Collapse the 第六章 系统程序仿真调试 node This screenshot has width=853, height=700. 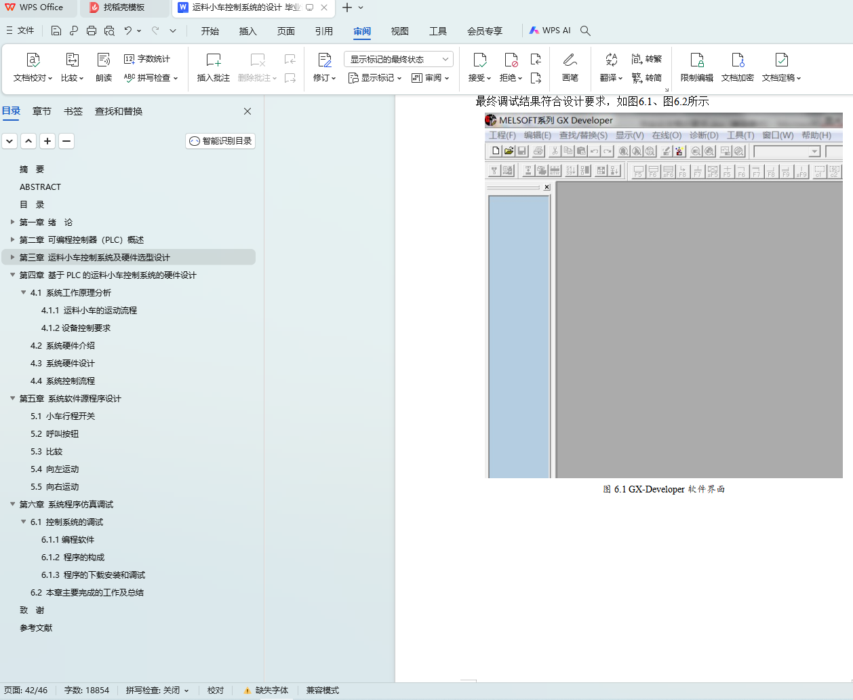(12, 504)
